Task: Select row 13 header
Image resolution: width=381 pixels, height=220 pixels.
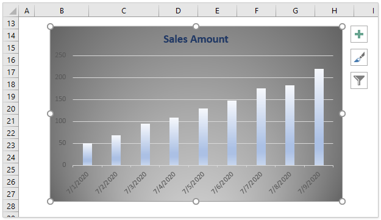Action: 11,23
